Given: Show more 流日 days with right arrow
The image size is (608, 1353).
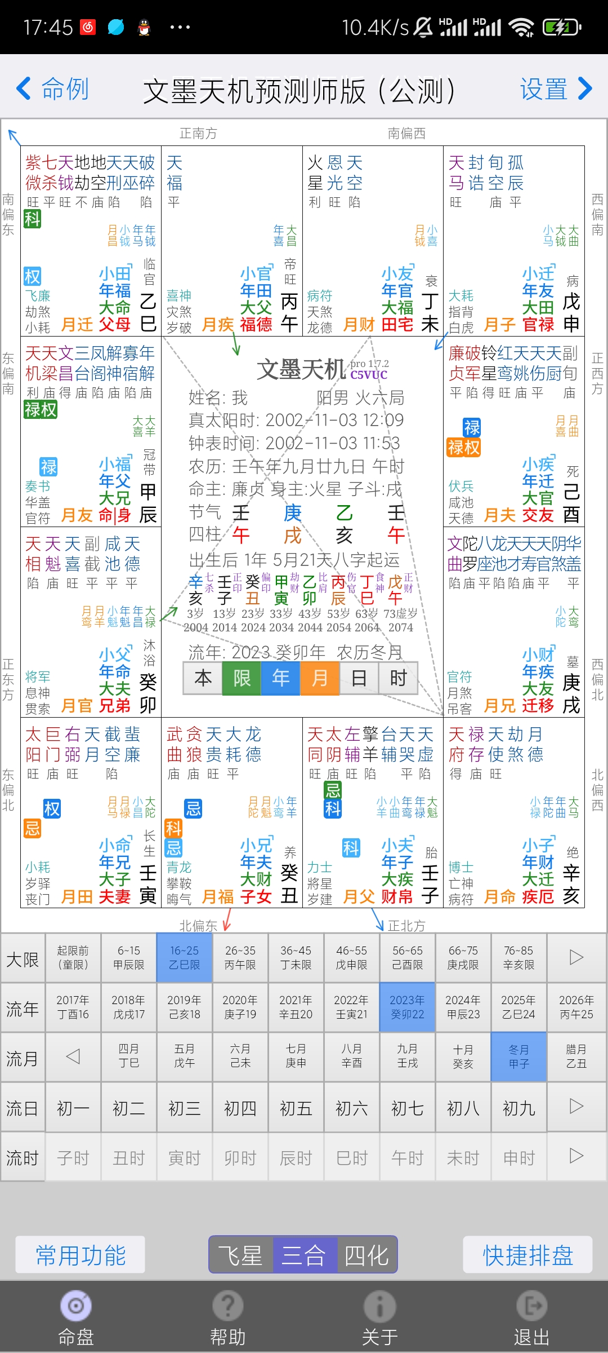Looking at the screenshot, I should 576,1106.
